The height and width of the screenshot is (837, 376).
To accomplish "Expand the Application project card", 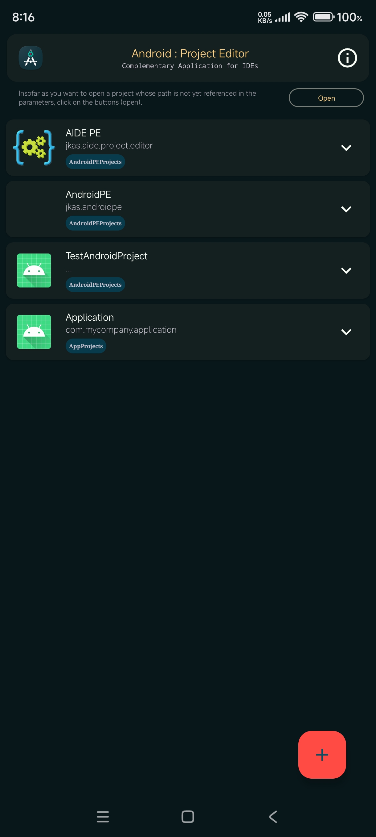I will tap(346, 332).
